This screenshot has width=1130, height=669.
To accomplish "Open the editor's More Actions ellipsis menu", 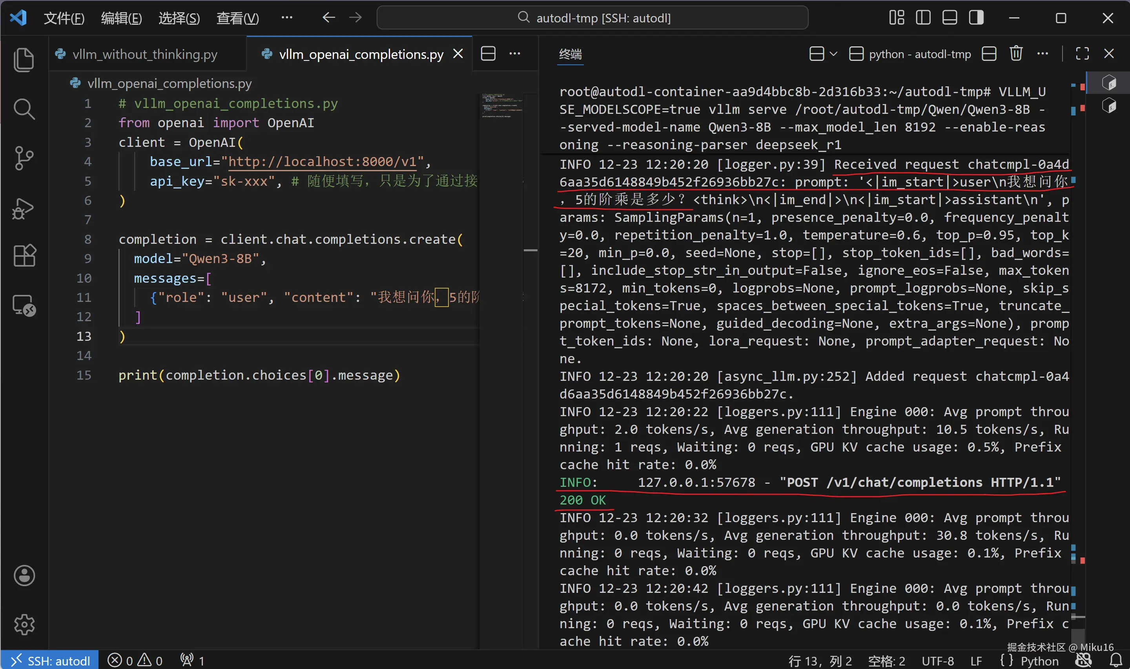I will pos(515,54).
